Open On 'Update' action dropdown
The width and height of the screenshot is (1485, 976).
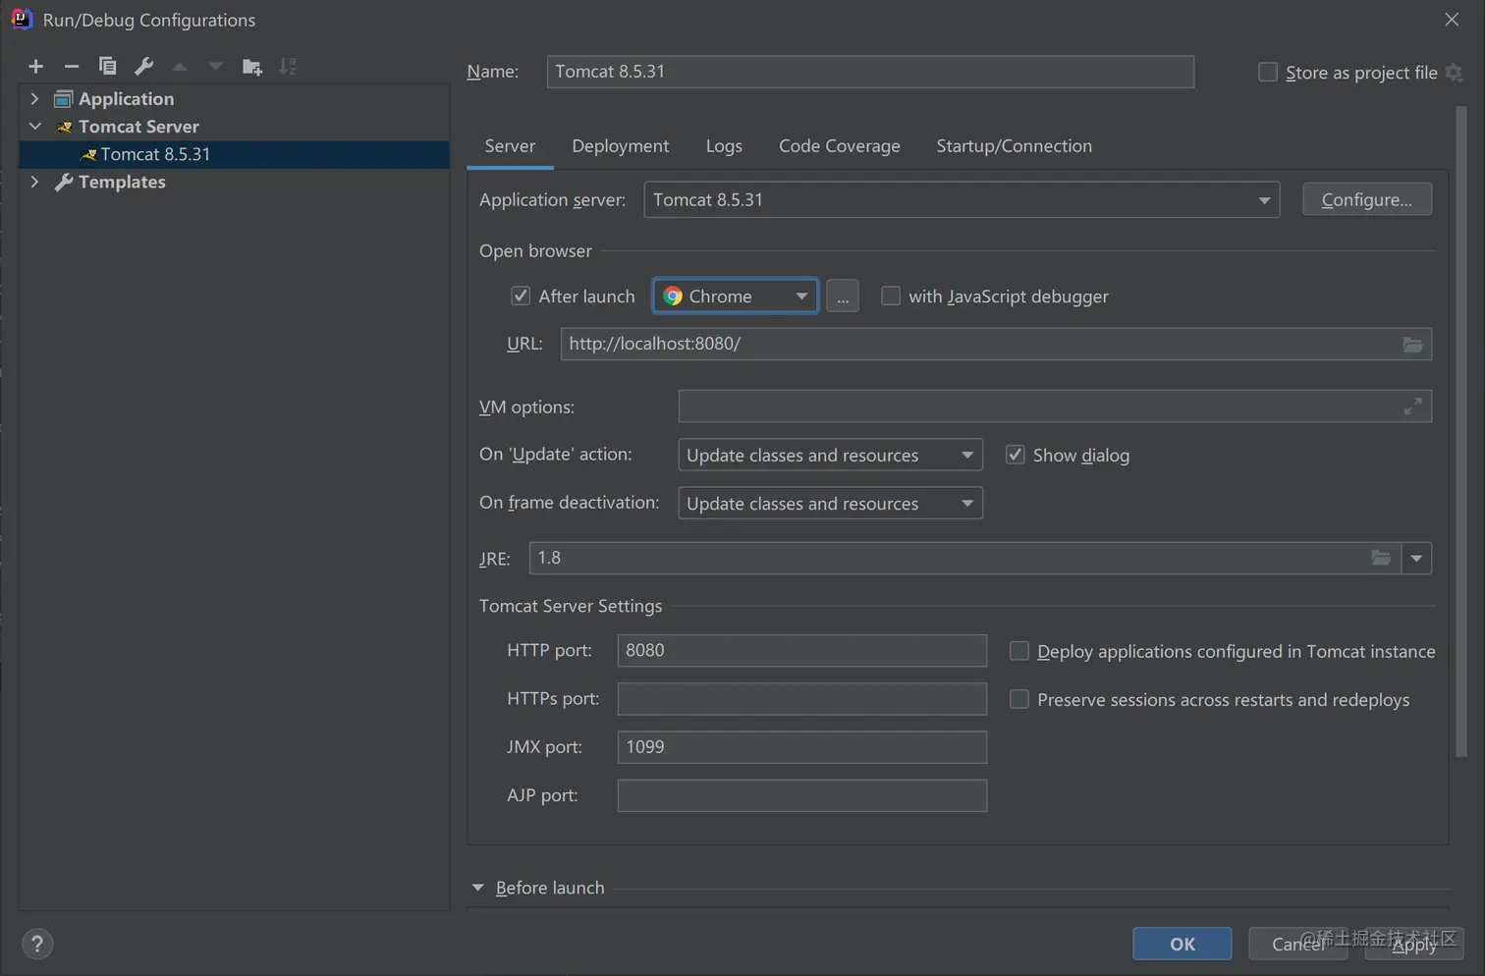(x=831, y=455)
